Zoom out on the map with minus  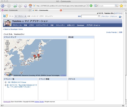7,50
